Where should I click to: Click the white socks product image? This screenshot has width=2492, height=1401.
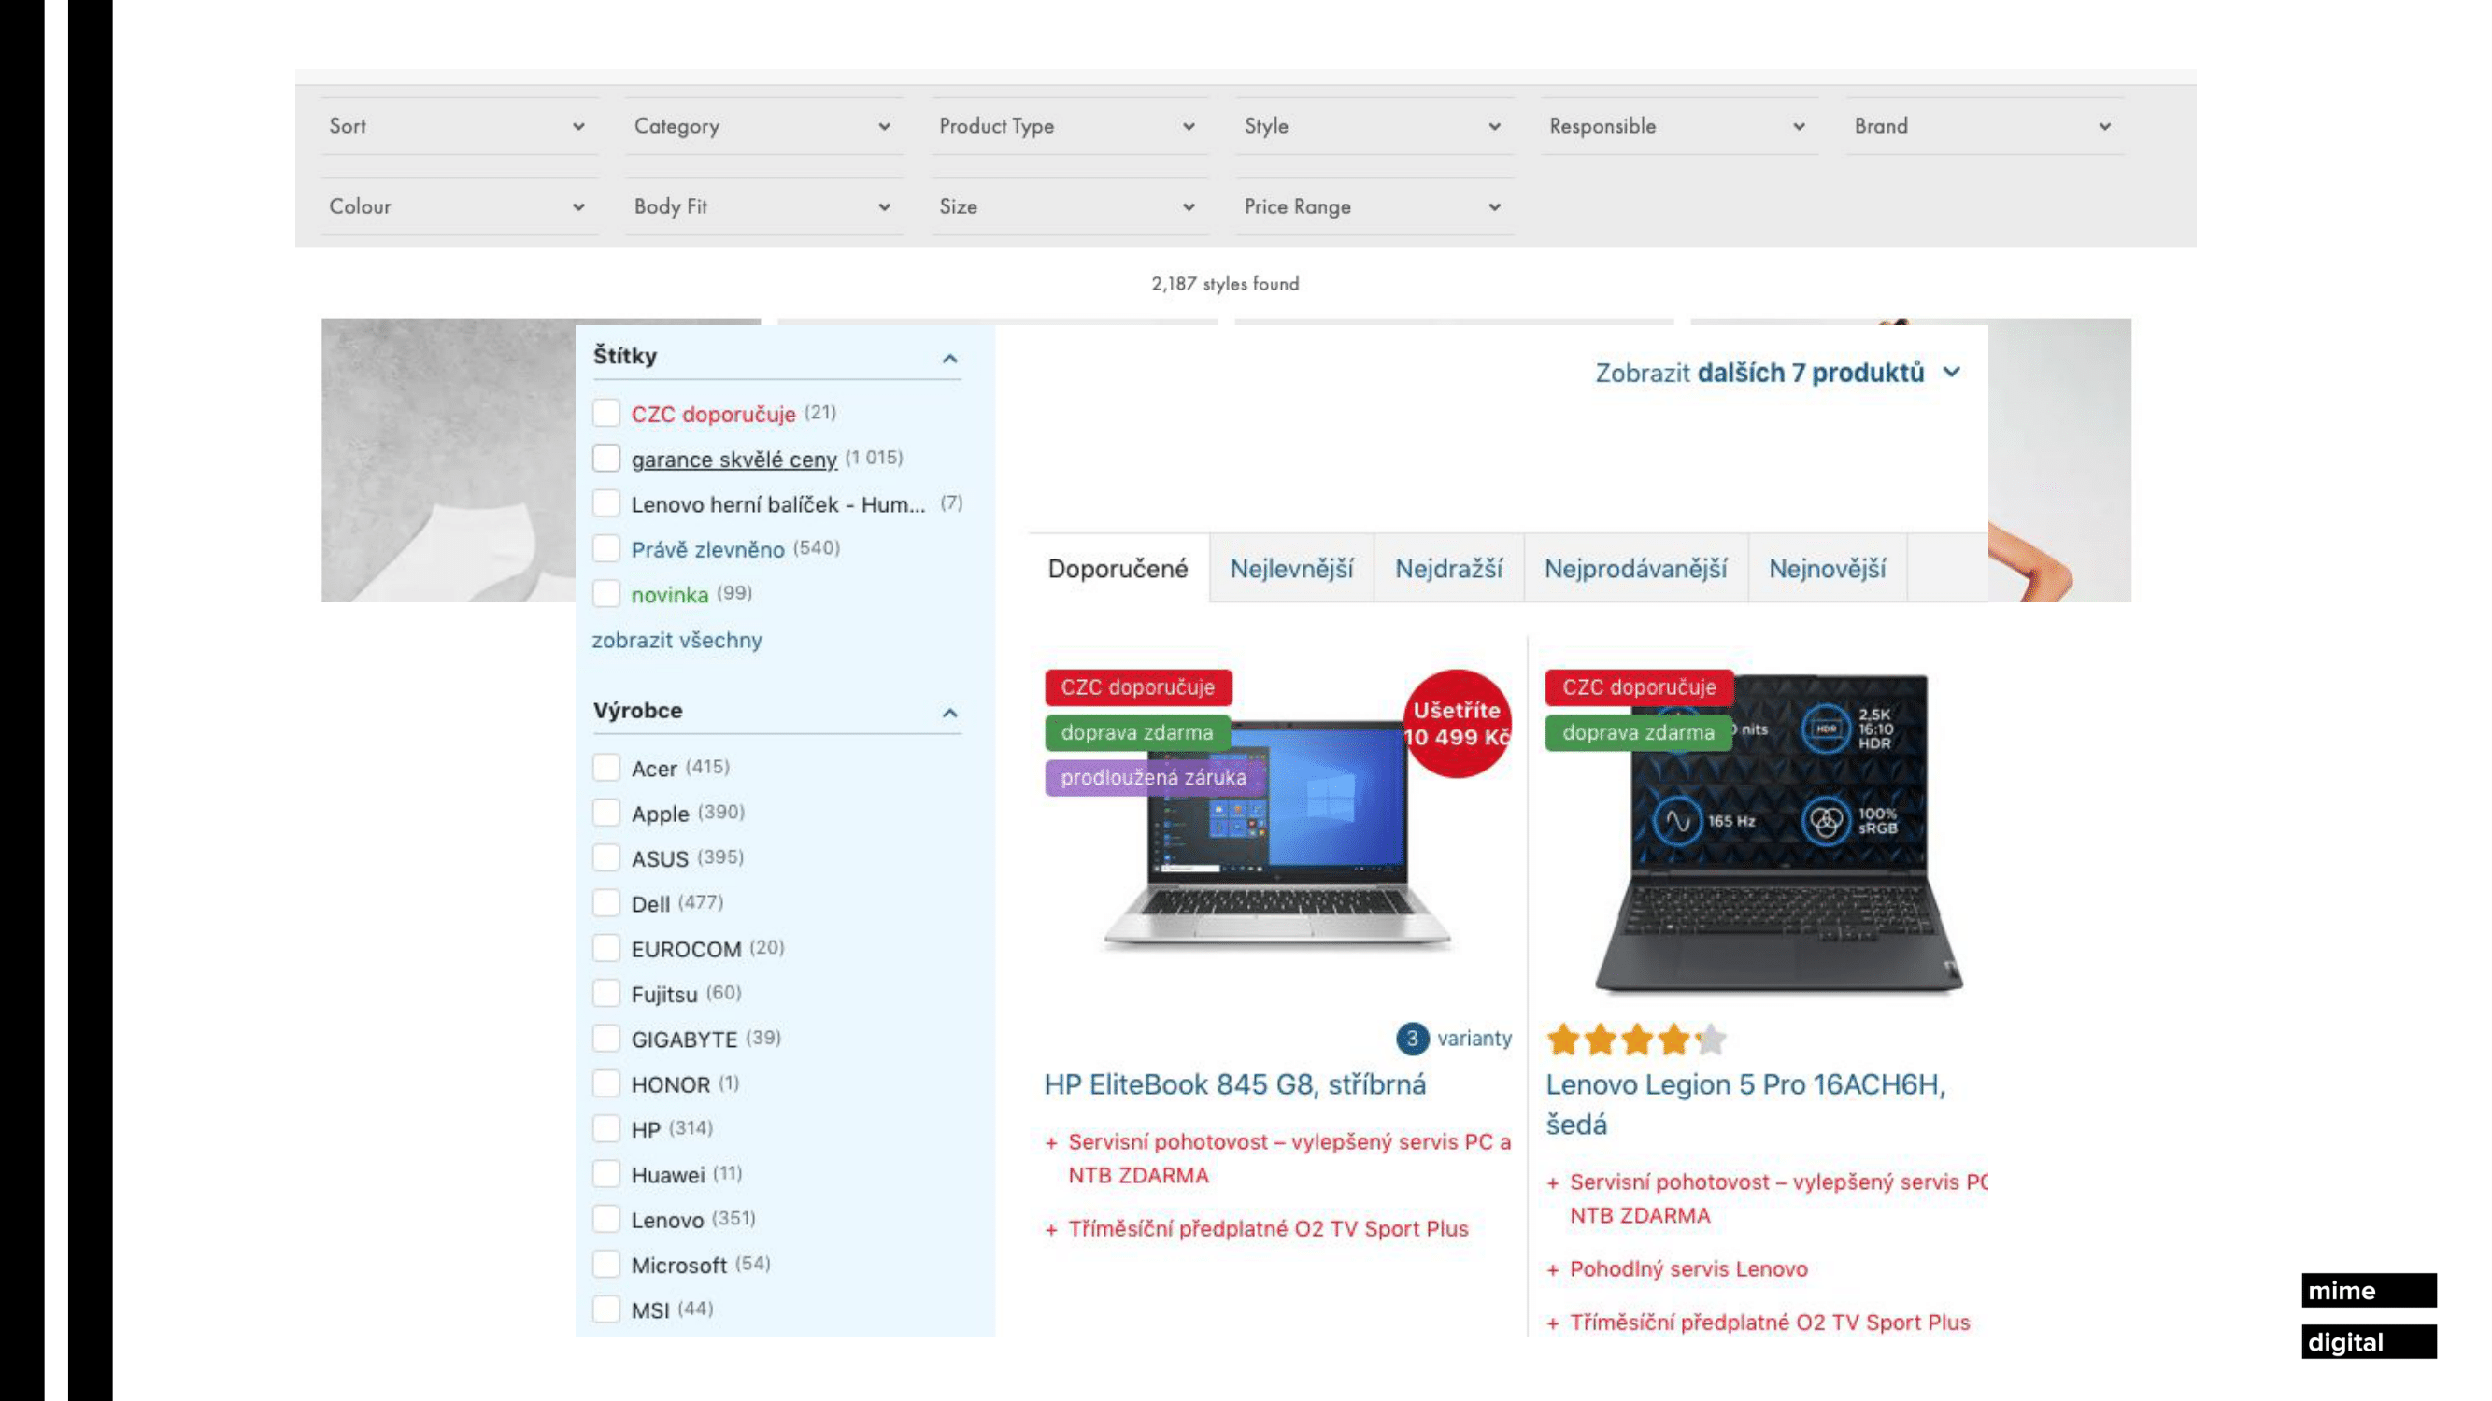coord(448,461)
